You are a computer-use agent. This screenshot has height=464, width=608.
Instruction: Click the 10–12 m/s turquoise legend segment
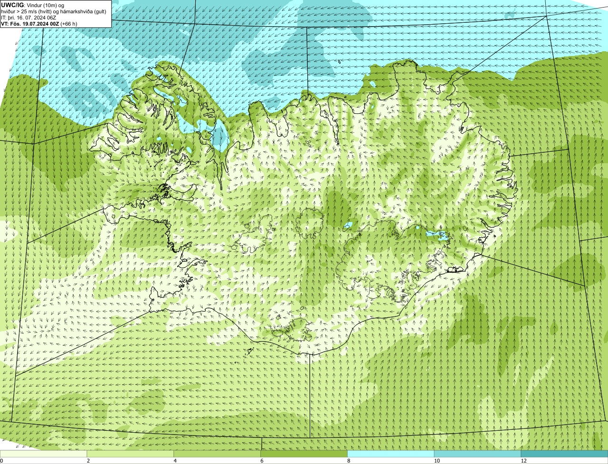(x=477, y=454)
